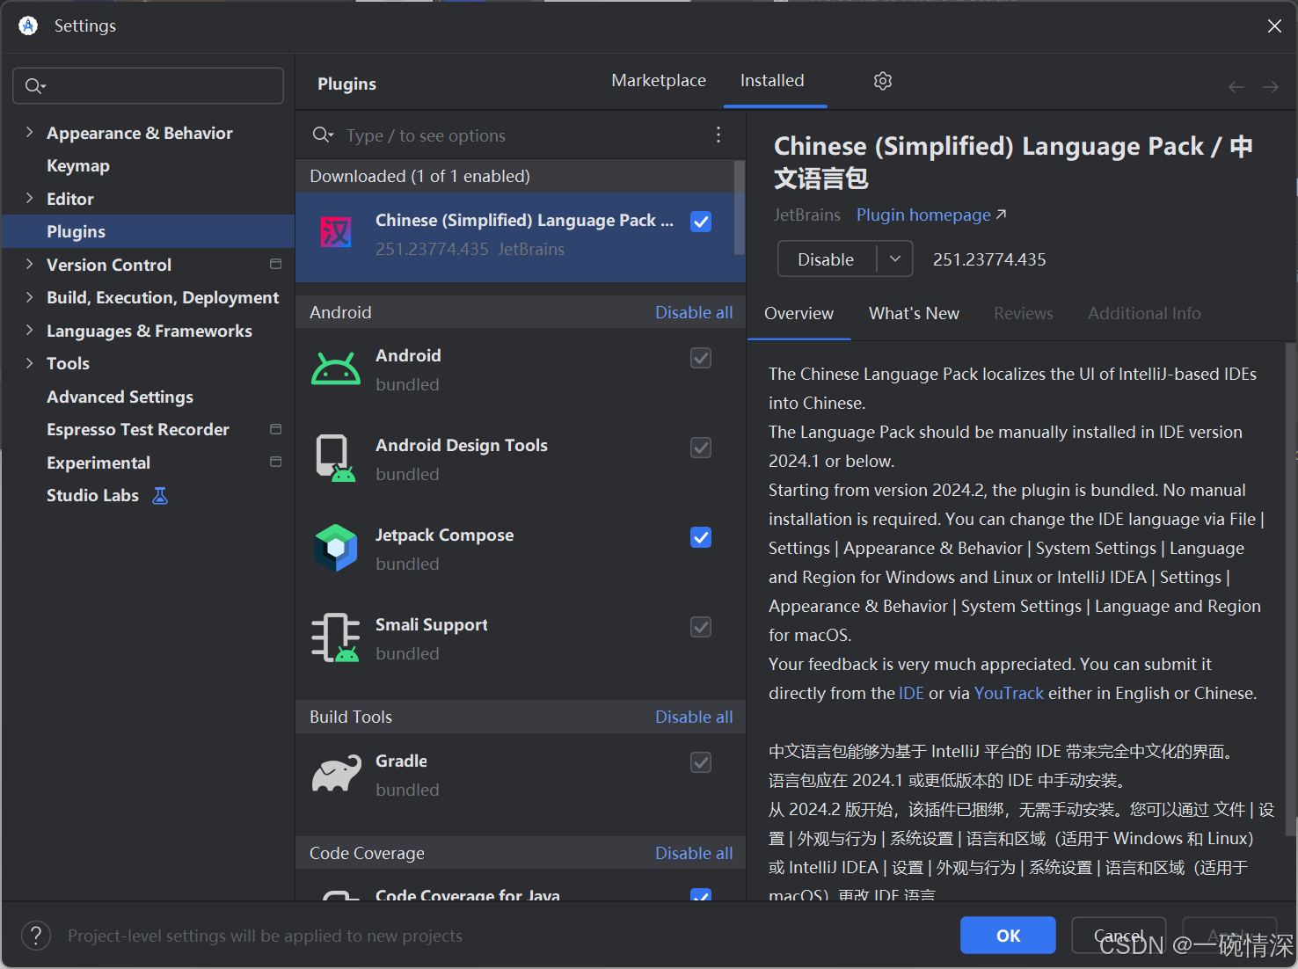Screen dimensions: 1298x969
Task: Select Plugins in settings tree
Action: 148,231
